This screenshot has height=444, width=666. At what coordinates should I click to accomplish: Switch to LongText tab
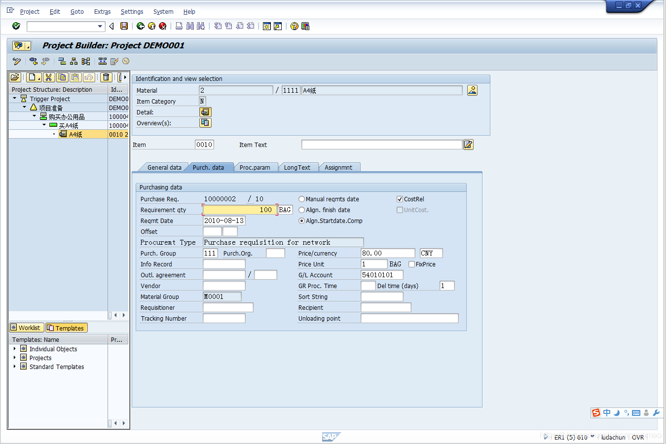[297, 168]
